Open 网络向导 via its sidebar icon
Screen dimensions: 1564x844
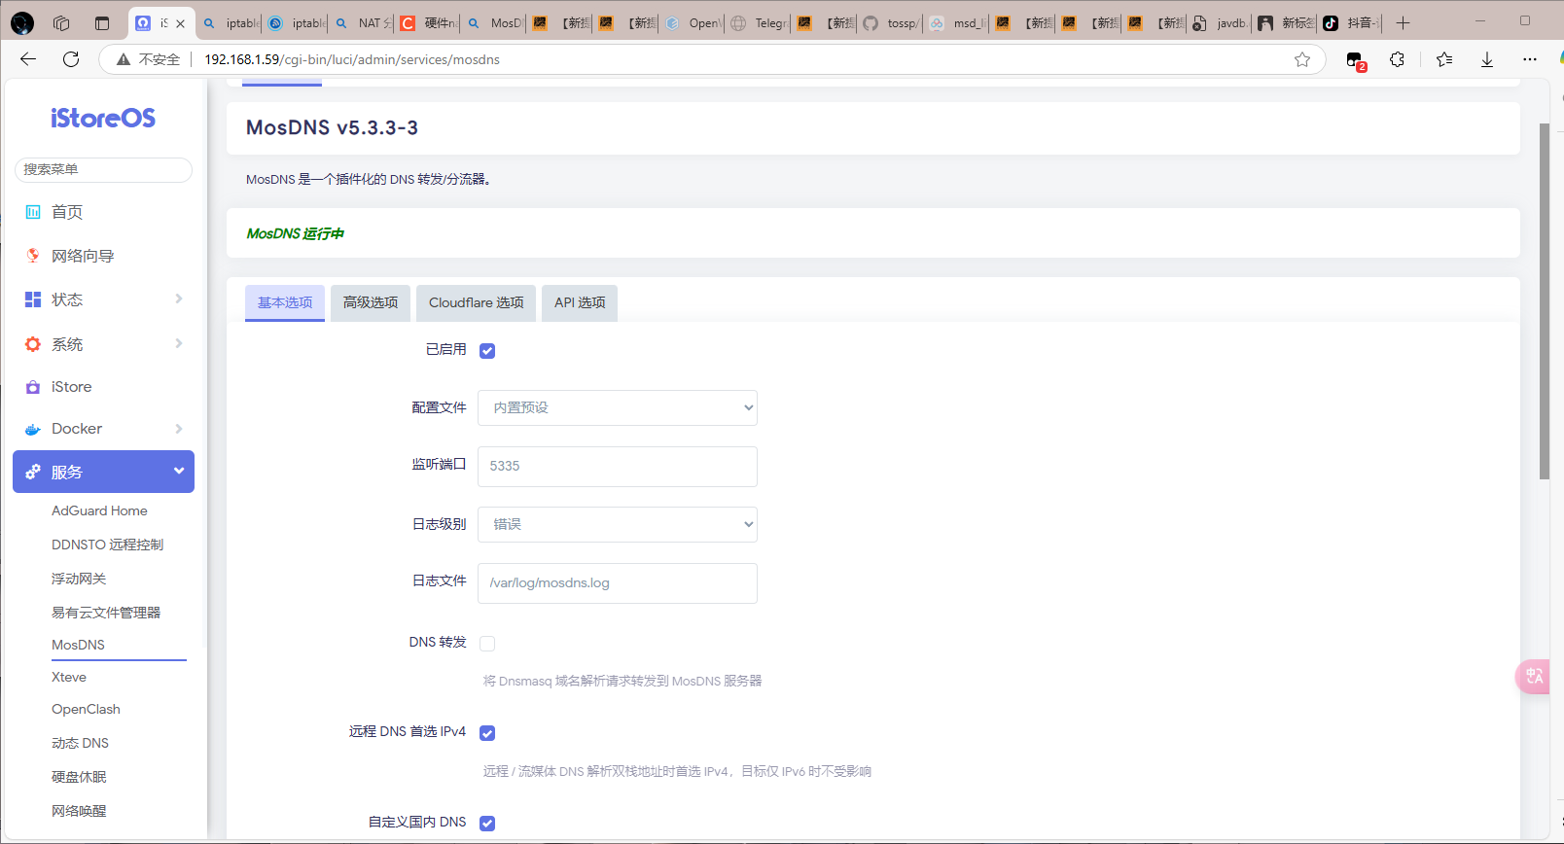[33, 256]
